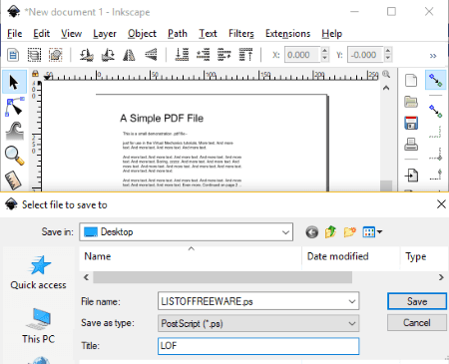Screen dimensions: 449x364
Task: Open the Text menu
Action: click(208, 34)
